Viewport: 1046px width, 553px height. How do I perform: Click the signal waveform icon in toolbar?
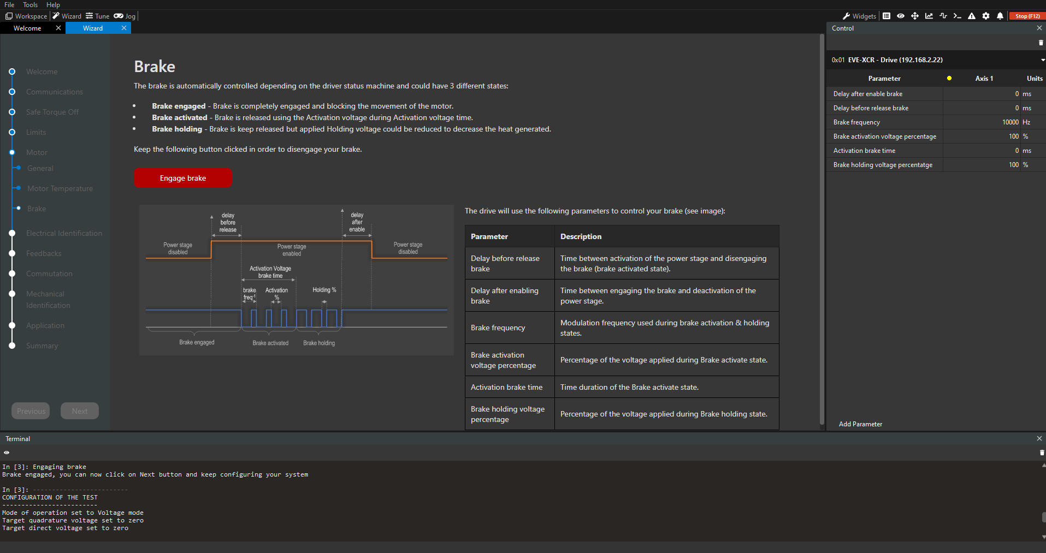943,16
